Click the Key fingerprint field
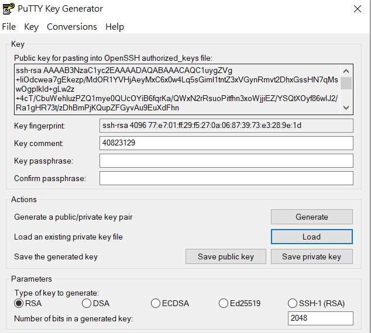 pos(226,126)
